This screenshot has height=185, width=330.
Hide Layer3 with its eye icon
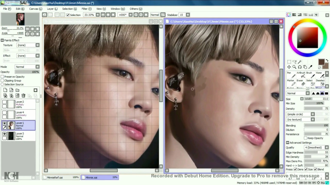coord(4,134)
